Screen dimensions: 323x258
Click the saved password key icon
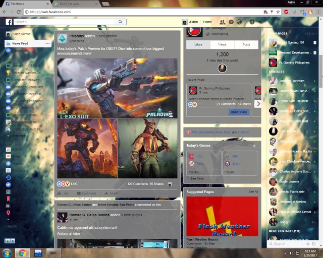point(272,12)
